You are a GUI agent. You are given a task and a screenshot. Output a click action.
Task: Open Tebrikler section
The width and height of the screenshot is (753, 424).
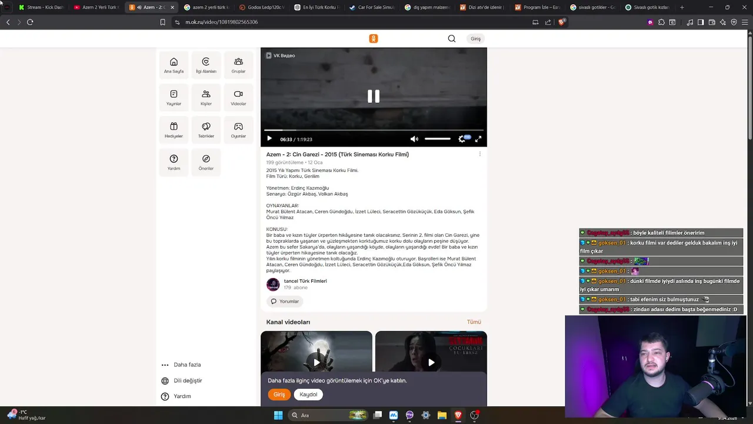206,130
